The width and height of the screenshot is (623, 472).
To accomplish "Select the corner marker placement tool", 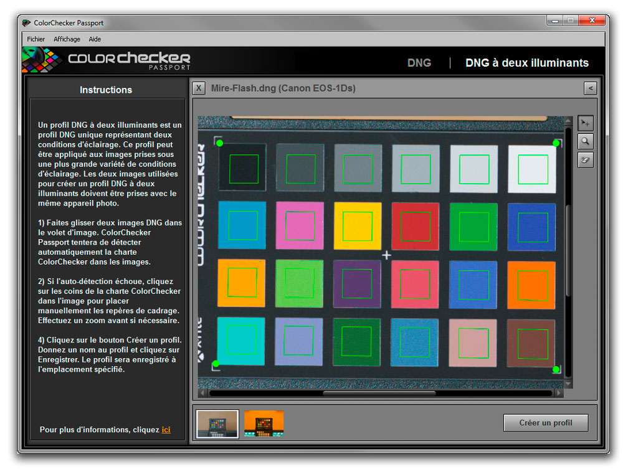I will [x=585, y=123].
